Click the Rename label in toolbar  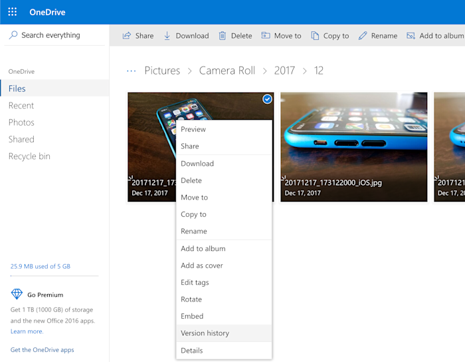click(384, 36)
